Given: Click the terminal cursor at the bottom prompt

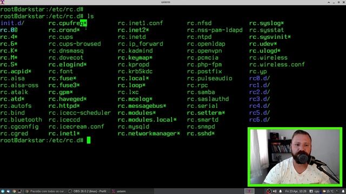Looking at the screenshot, I should [89, 140].
